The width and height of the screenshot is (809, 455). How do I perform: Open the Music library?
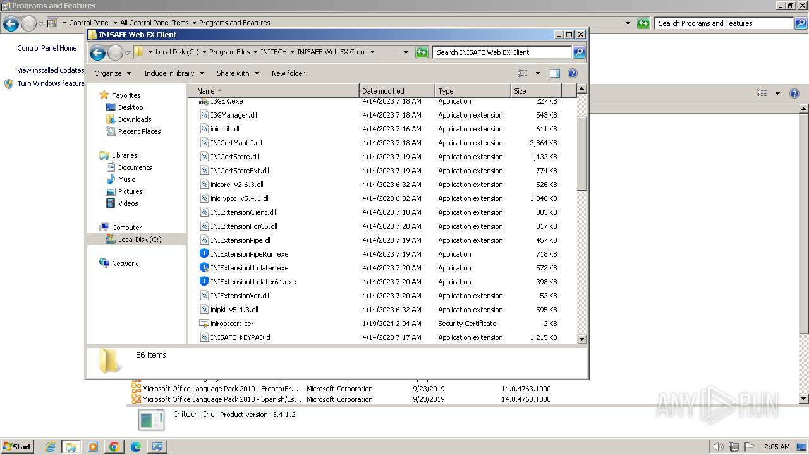pos(126,179)
